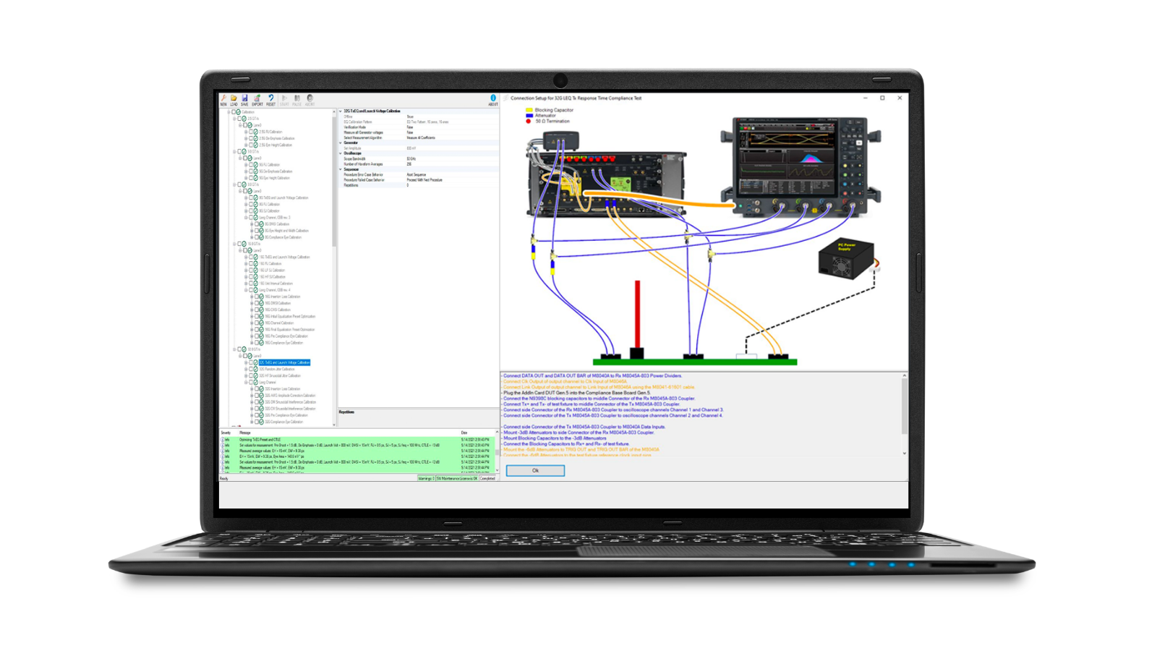Viewport: 1157px width, 651px height.
Task: Click Verification Mode property row
Action: (419, 127)
